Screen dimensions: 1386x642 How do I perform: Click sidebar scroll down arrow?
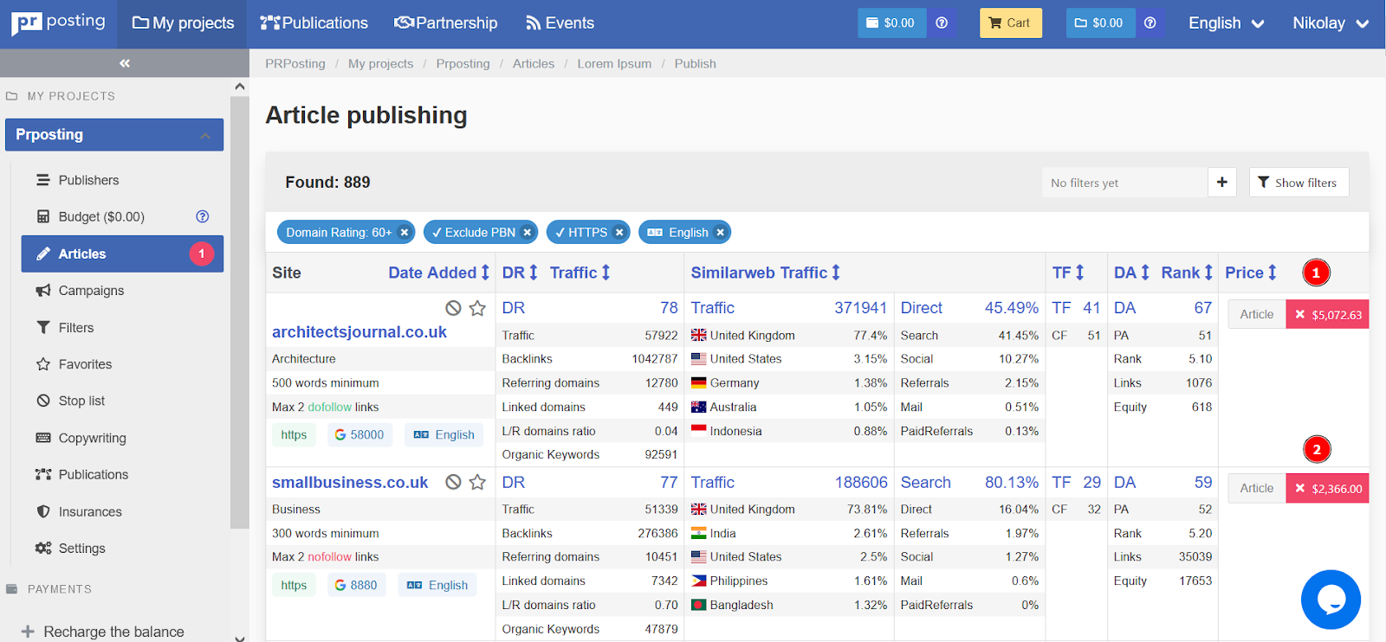point(240,638)
